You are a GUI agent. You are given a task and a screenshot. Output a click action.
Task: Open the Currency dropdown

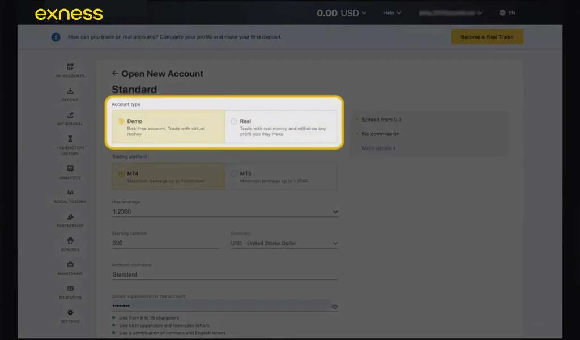pos(335,244)
